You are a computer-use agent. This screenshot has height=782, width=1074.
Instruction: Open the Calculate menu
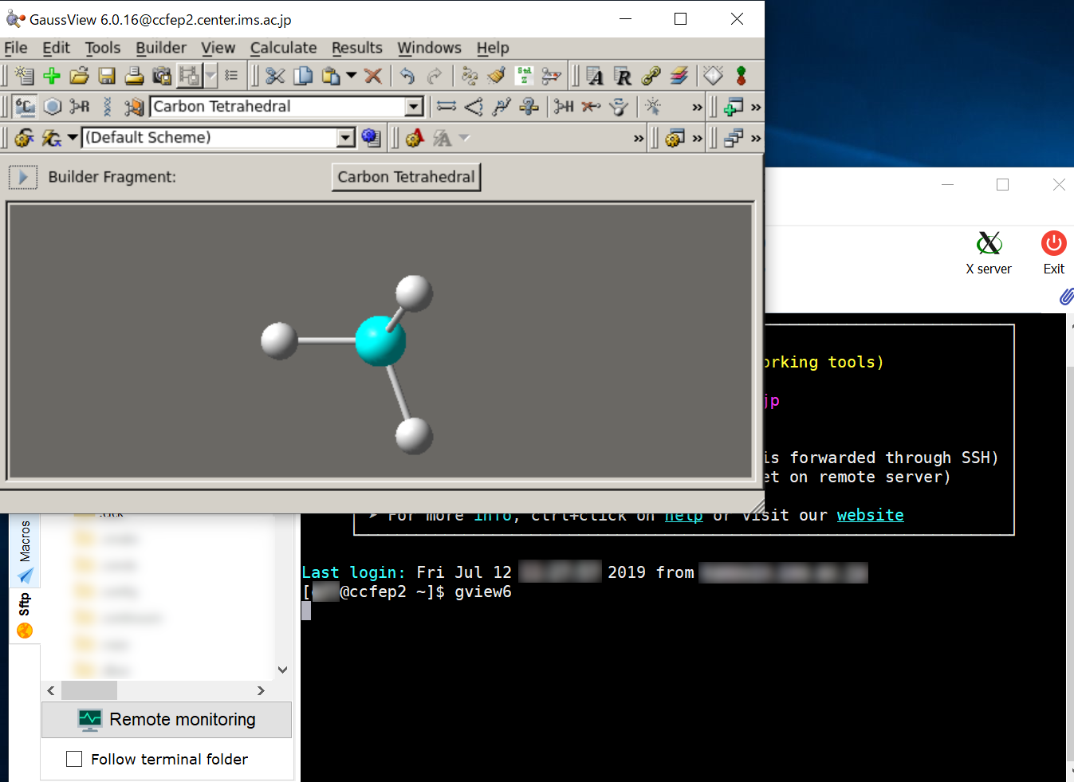(x=283, y=48)
